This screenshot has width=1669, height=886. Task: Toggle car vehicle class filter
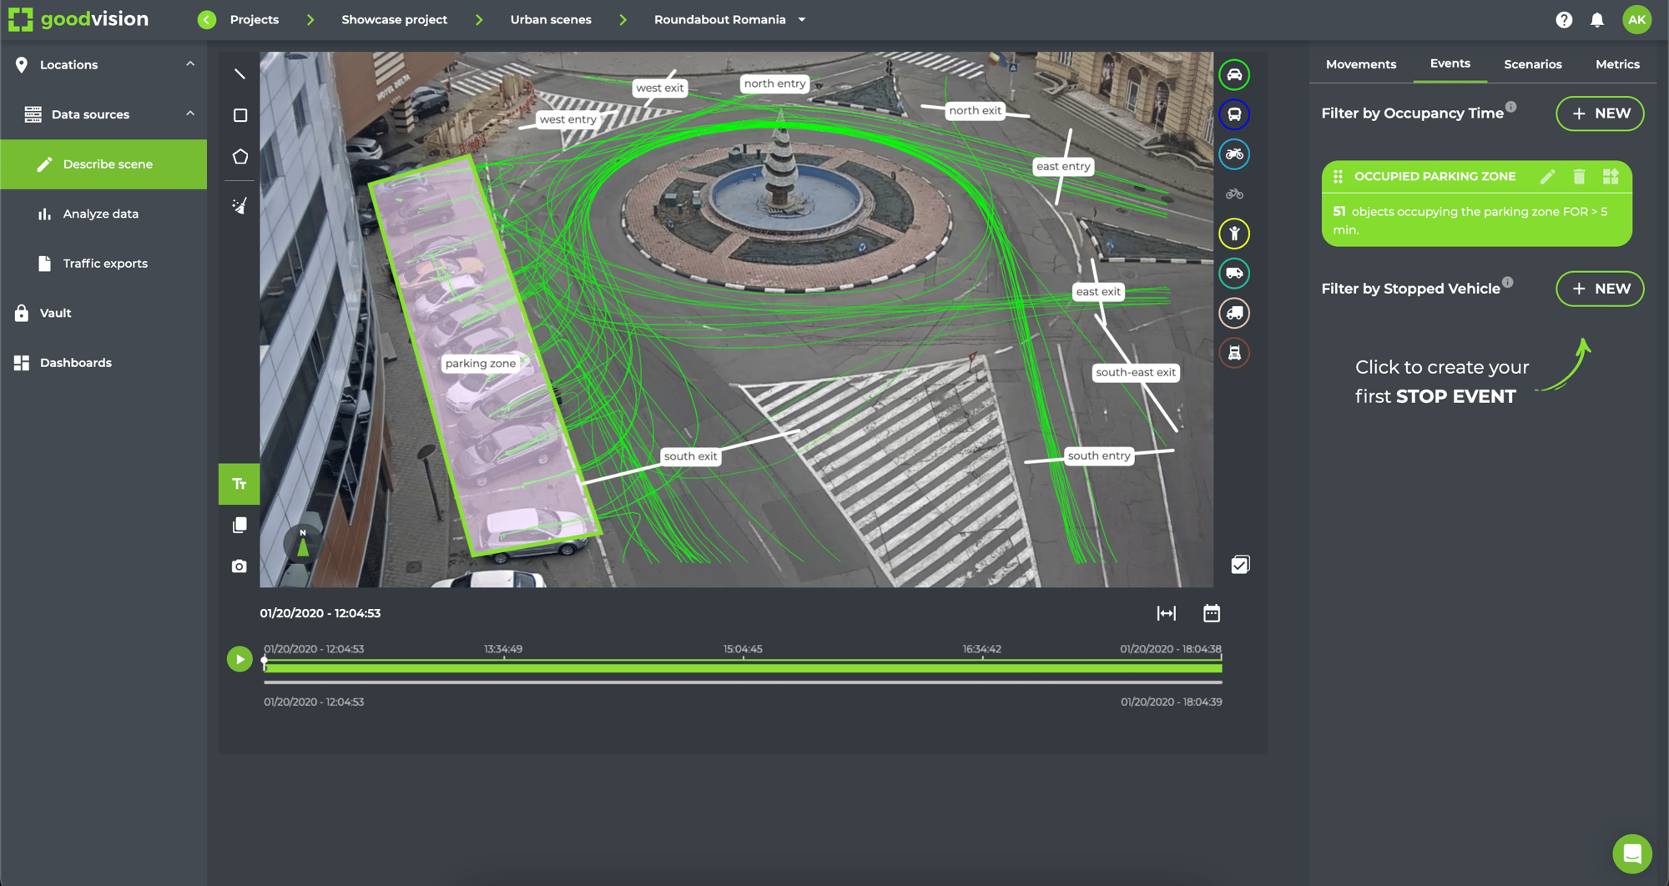point(1234,74)
